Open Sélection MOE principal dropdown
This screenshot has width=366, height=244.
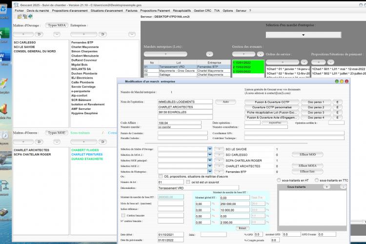(210, 161)
